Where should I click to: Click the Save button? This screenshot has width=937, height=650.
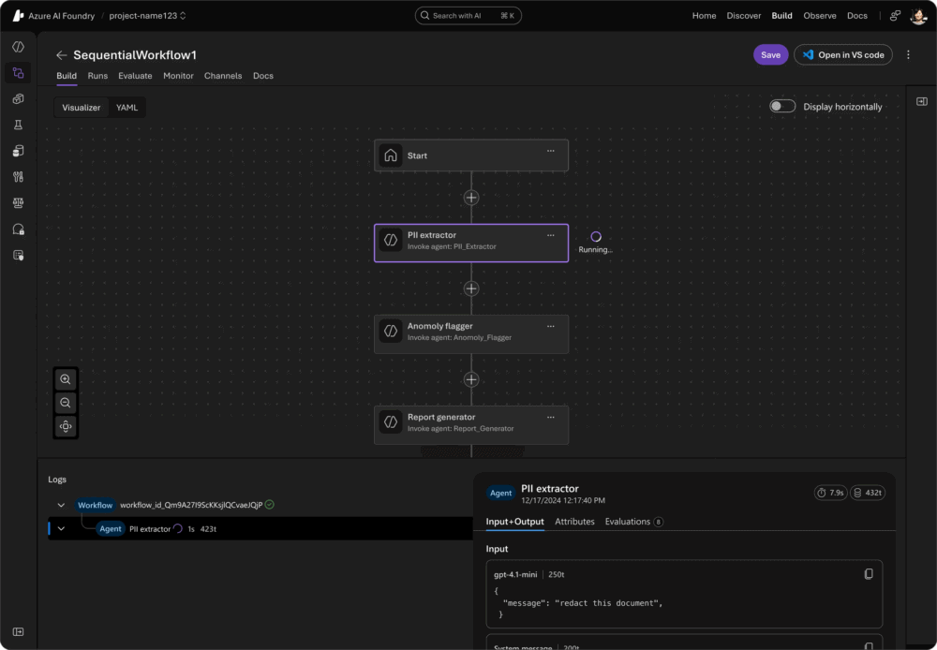click(x=770, y=55)
